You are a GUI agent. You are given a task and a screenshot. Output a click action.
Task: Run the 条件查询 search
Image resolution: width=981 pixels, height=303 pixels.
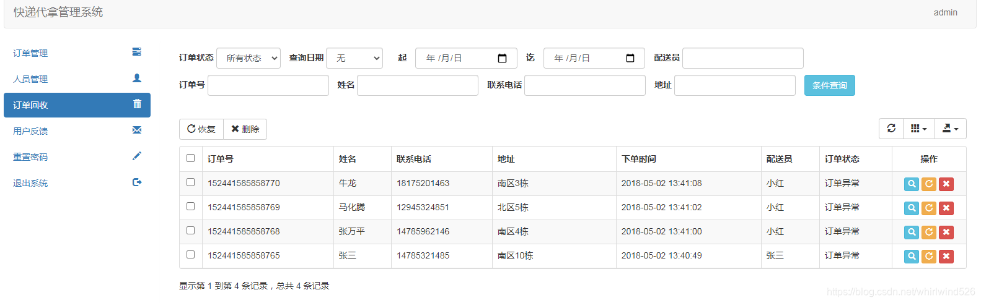(x=830, y=85)
